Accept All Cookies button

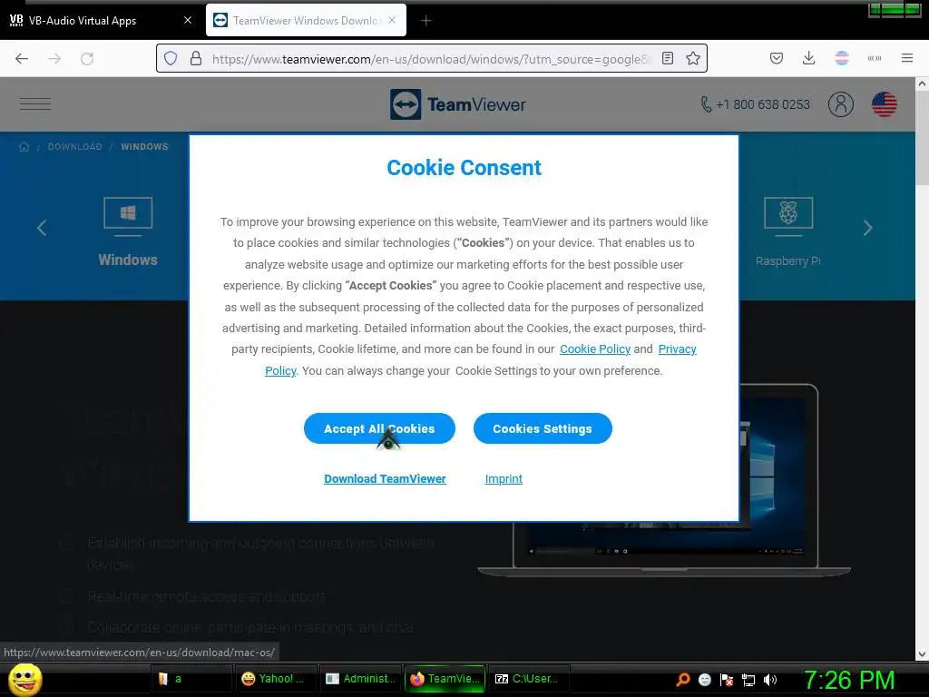(379, 428)
